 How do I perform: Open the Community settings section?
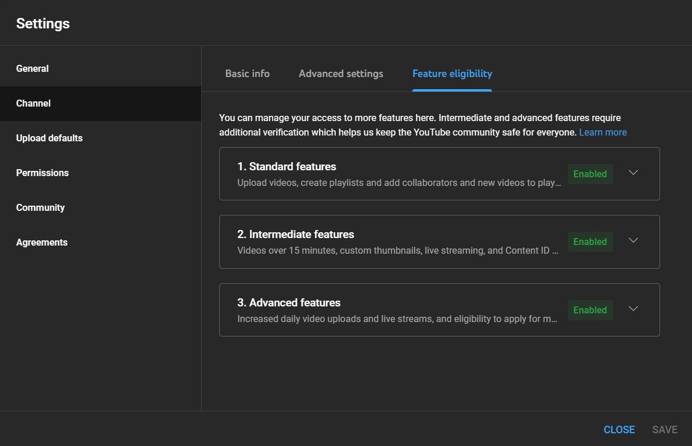point(40,207)
